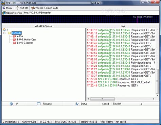Click the Virtual File System header
The width and height of the screenshot is (161, 125).
[x=43, y=26]
